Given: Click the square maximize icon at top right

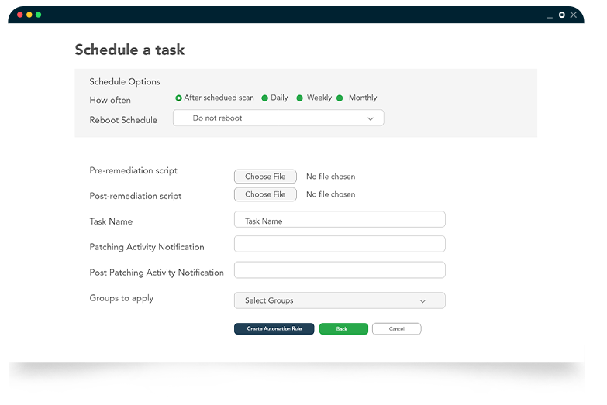Looking at the screenshot, I should pyautogui.click(x=562, y=15).
